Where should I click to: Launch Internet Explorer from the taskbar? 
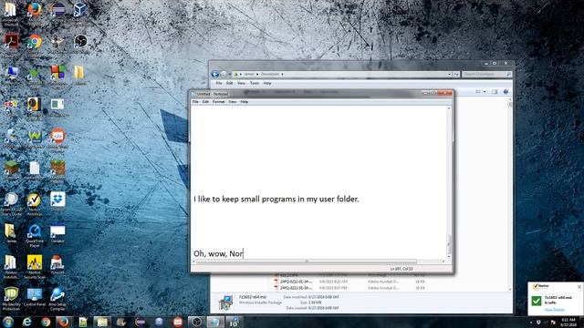[26, 322]
